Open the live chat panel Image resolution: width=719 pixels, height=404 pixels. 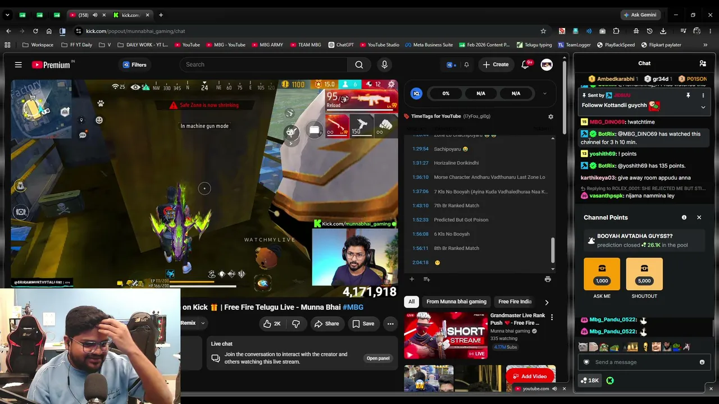coord(378,358)
